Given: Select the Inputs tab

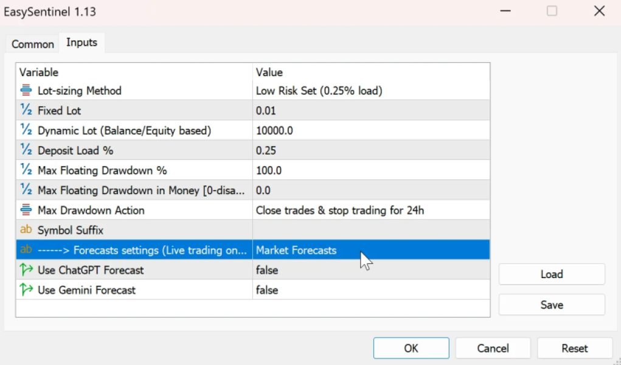Looking at the screenshot, I should click(x=82, y=43).
